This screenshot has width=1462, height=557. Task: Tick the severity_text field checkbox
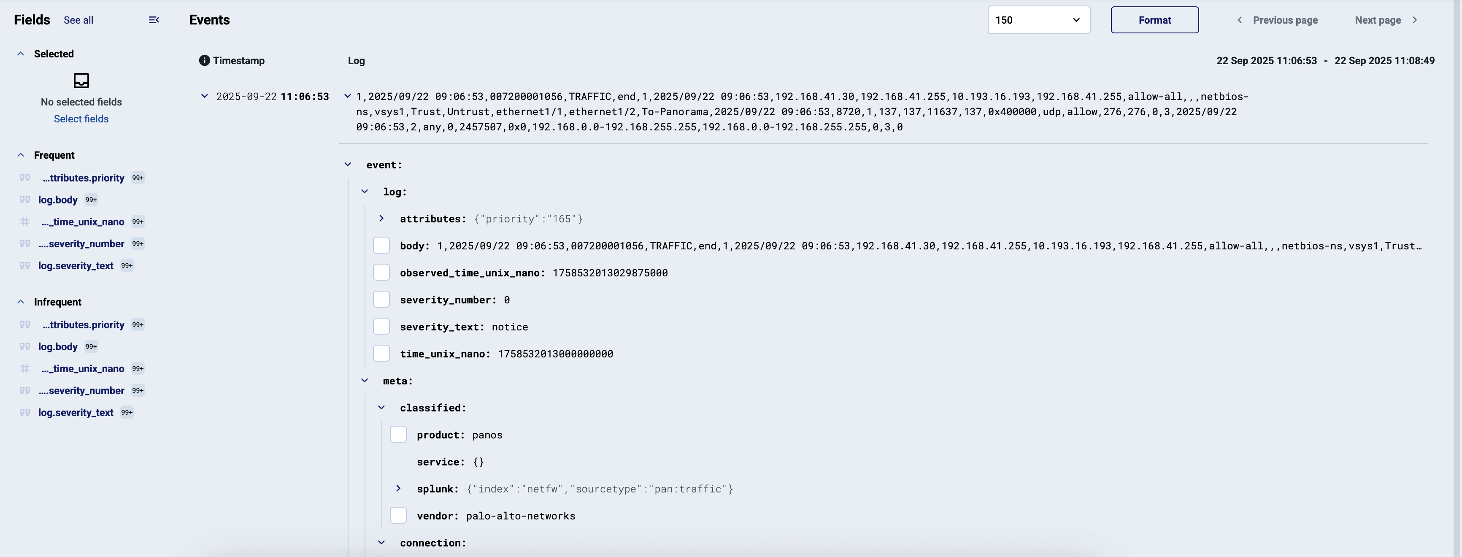(381, 327)
